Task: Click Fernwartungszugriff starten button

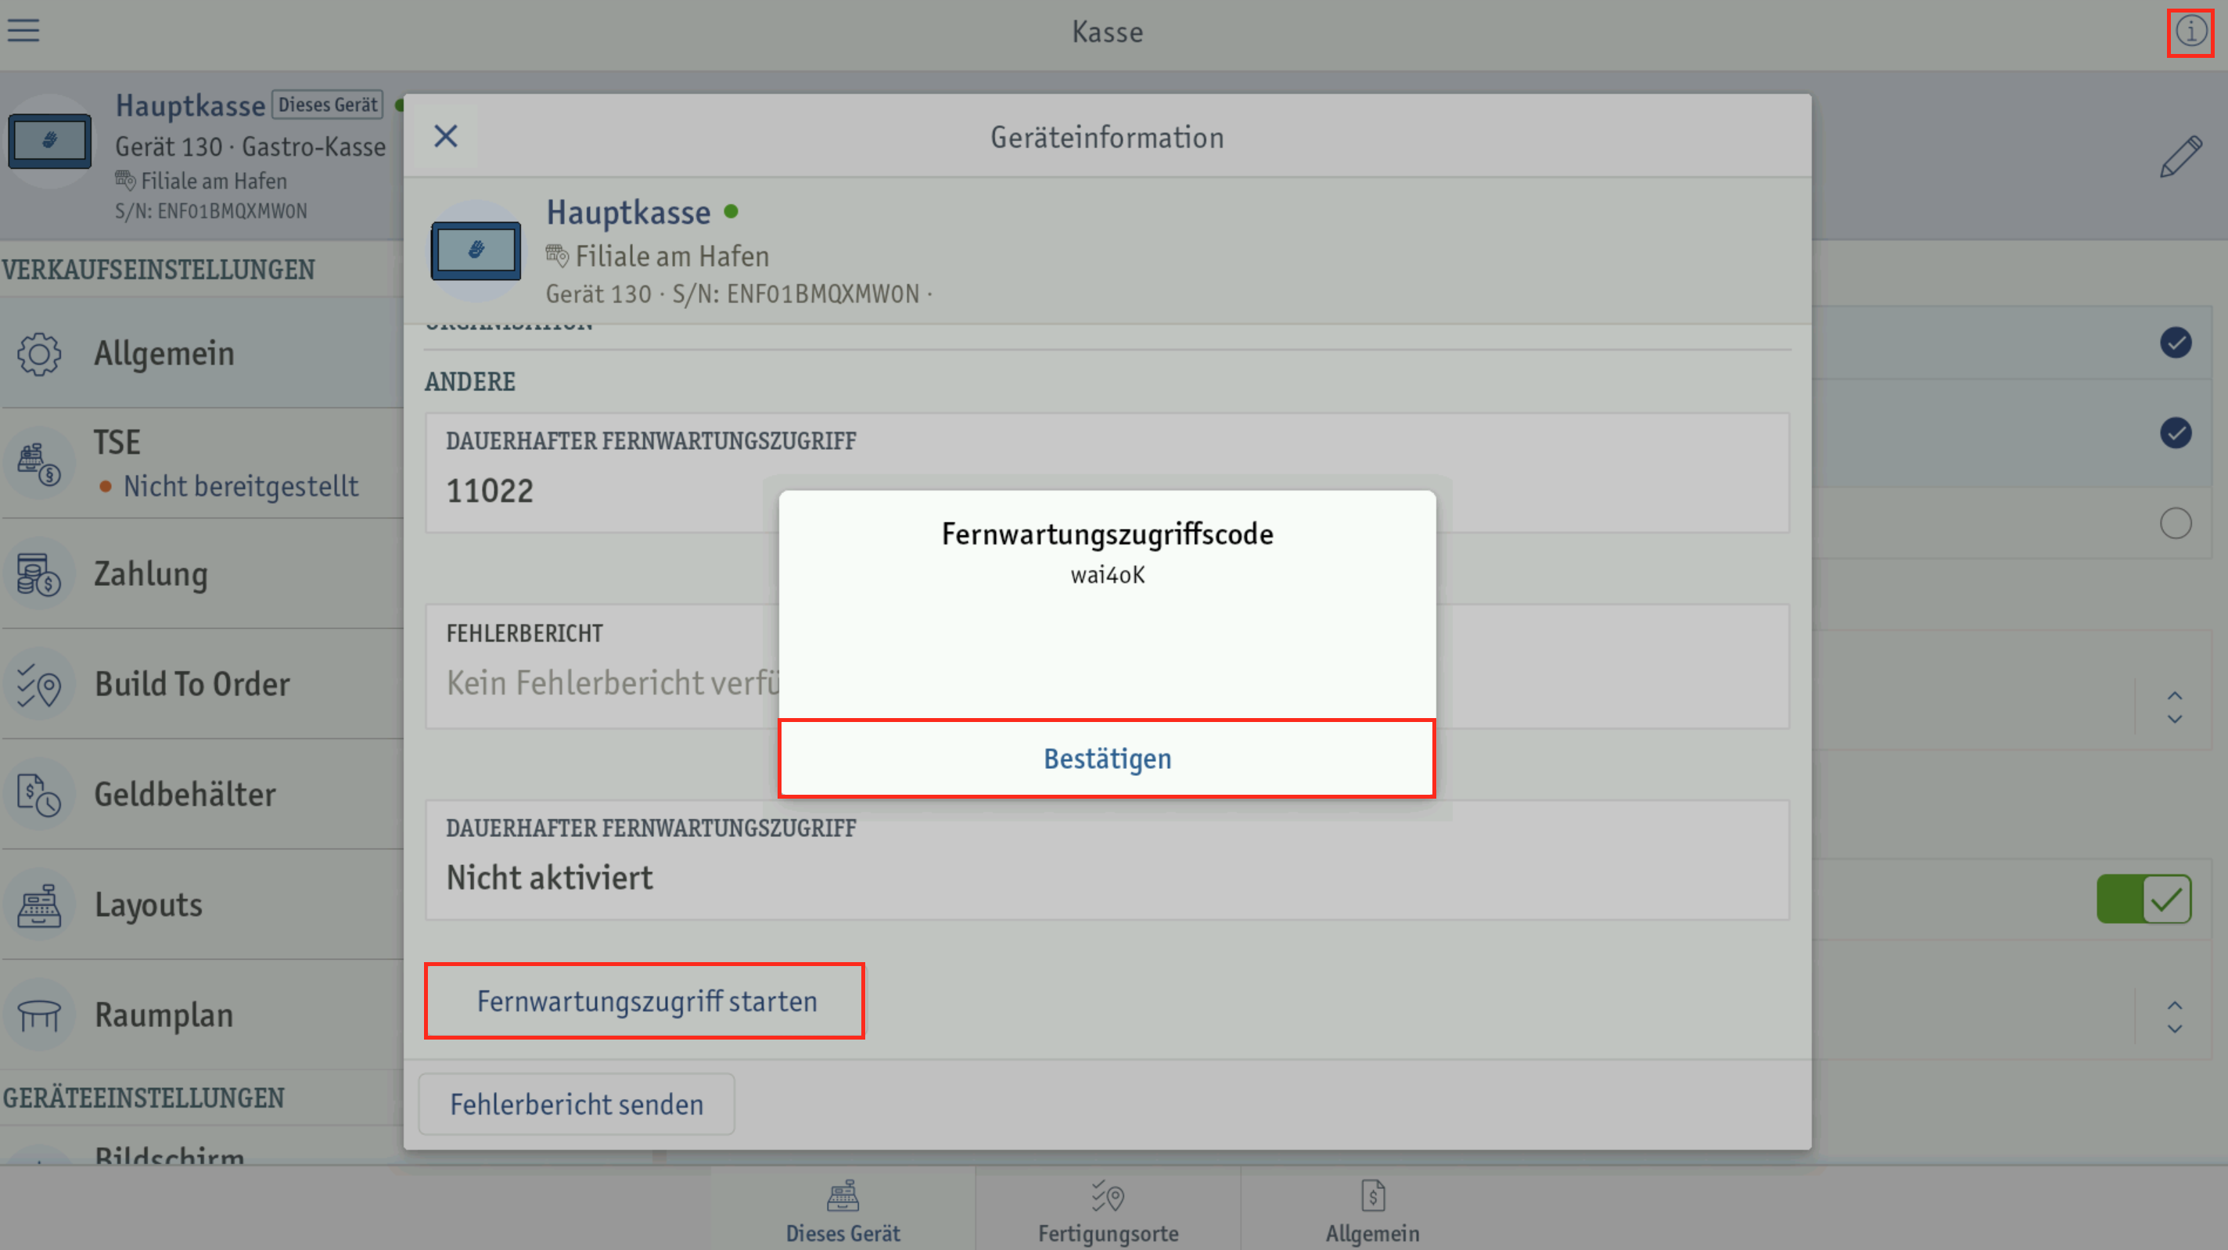Action: (645, 1001)
